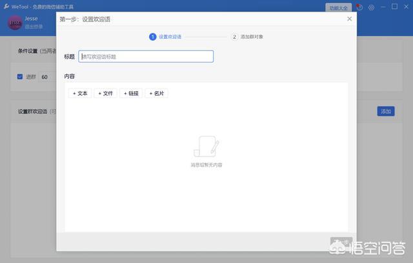The height and width of the screenshot is (263, 413).
Task: Select the 设置欢迎语 step label
Action: pos(170,37)
